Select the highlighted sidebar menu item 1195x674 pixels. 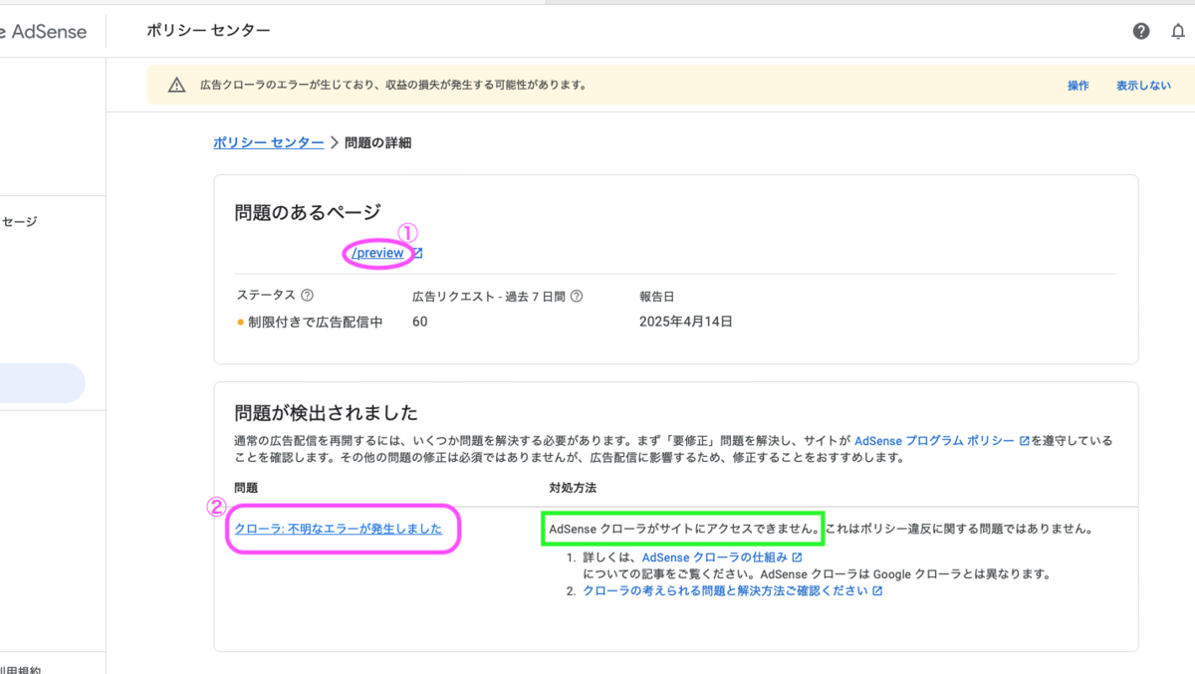(42, 383)
